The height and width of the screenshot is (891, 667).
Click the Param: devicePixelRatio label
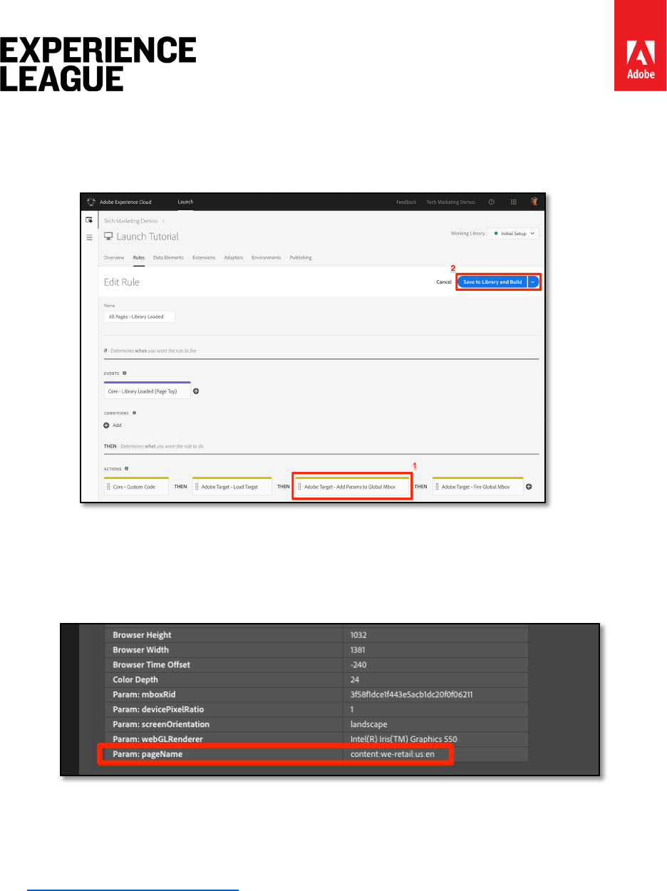(x=158, y=709)
